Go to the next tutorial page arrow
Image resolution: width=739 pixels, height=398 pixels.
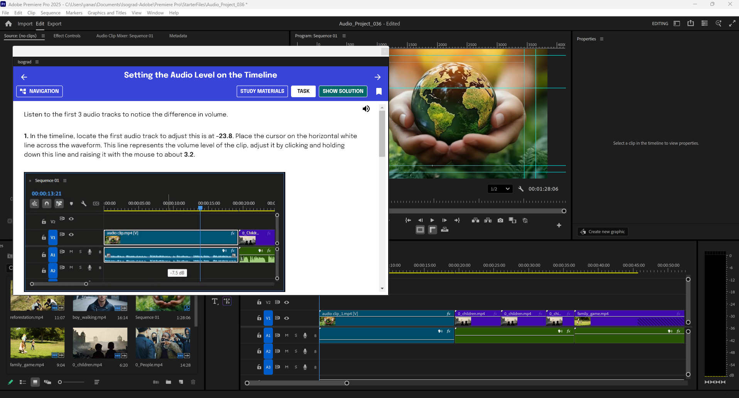(x=378, y=77)
